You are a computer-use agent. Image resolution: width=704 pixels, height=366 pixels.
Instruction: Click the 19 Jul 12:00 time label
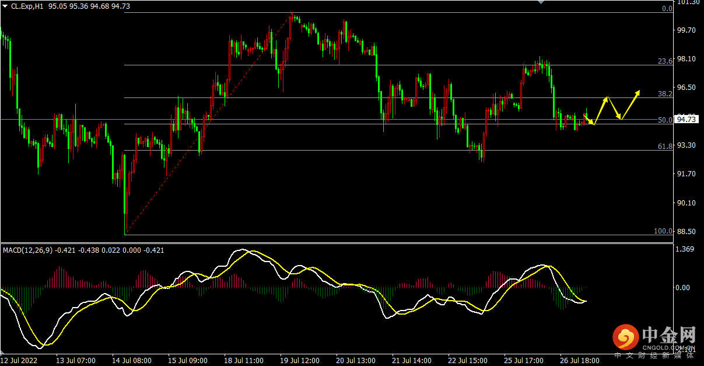(x=300, y=361)
